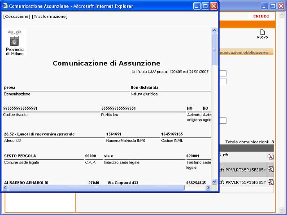Click 'SESTO PERGOLA' comune sede legale
287x215 pixels.
pyautogui.click(x=20, y=156)
